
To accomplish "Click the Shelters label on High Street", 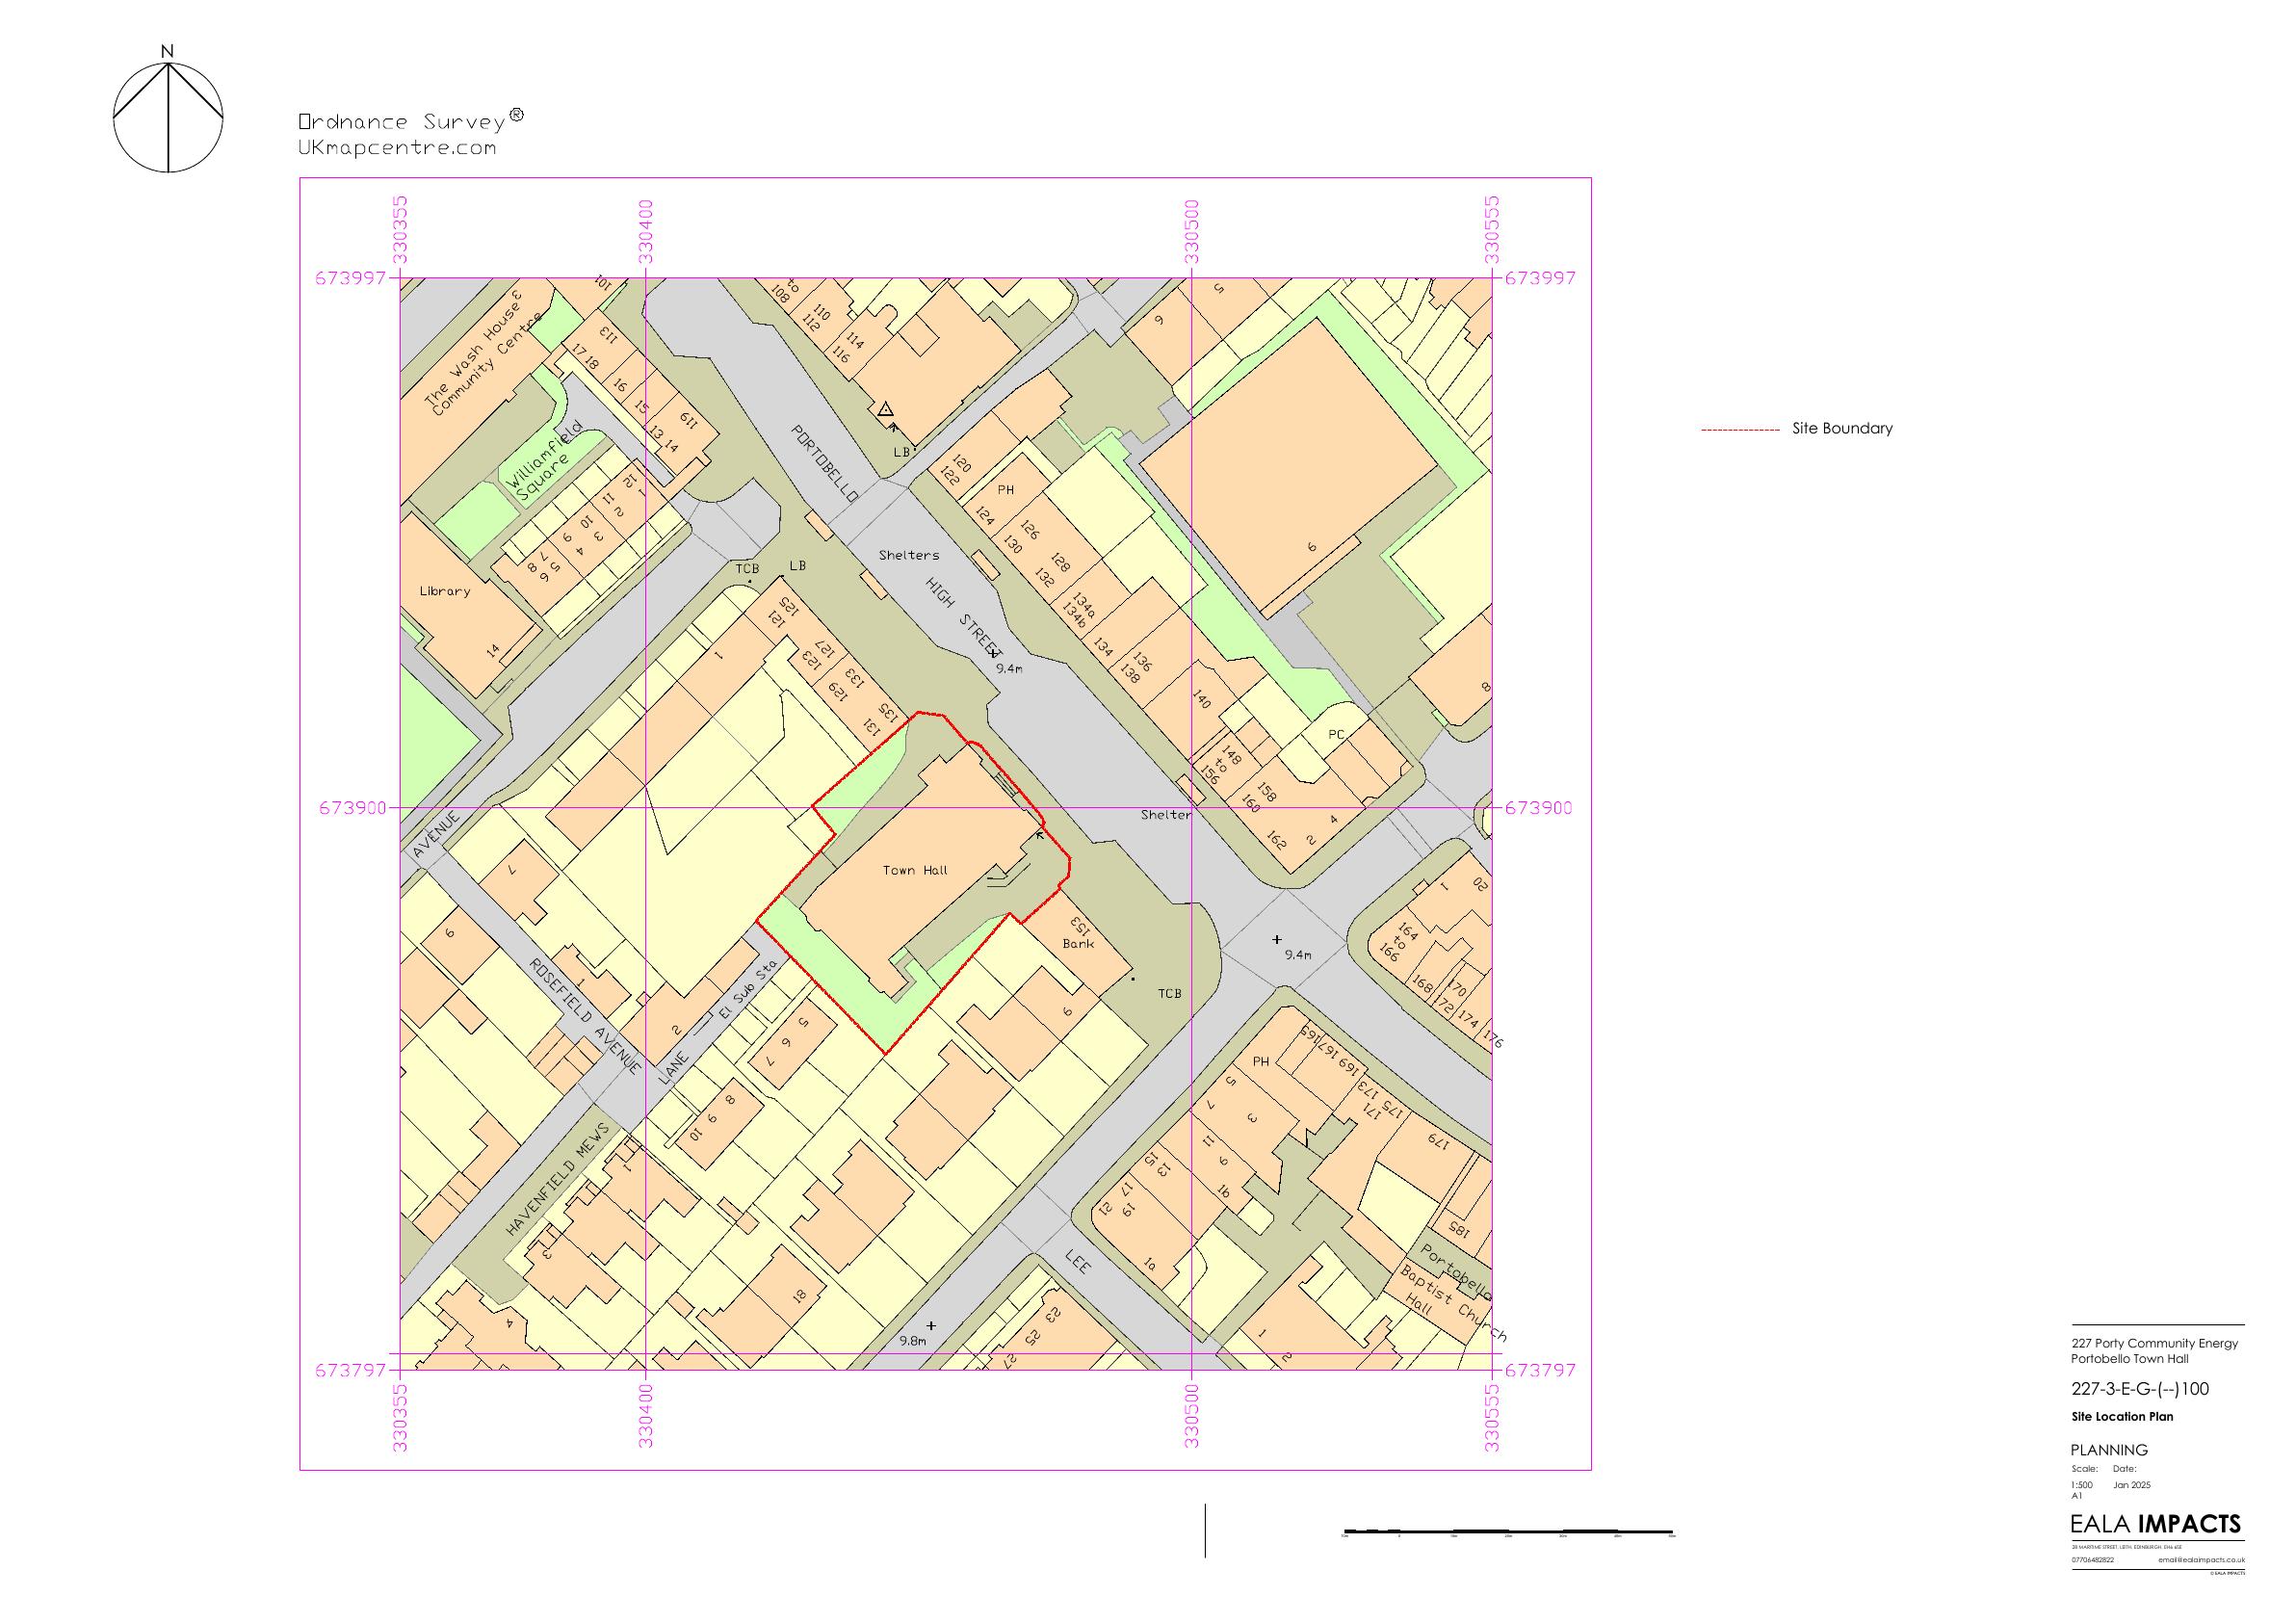I will 908,555.
